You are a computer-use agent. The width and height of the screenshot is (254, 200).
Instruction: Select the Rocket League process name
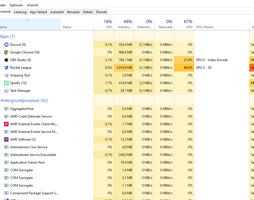click(21, 68)
